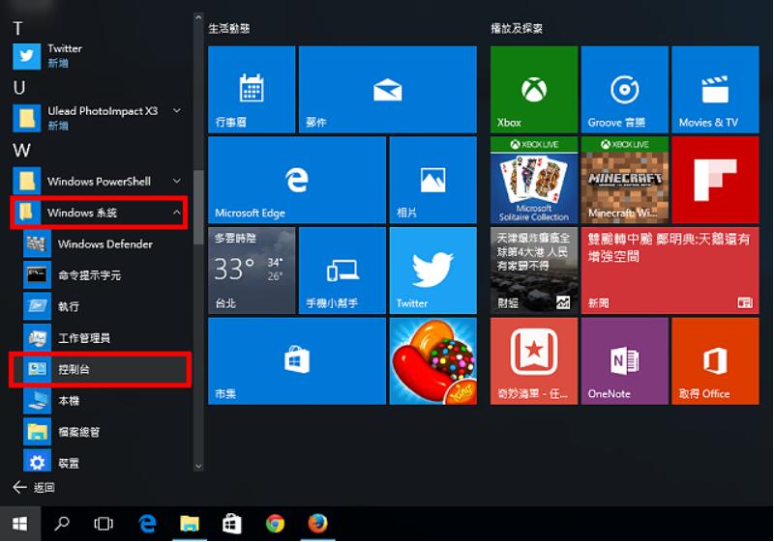The height and width of the screenshot is (542, 774).
Task: Open 檔案總管 File Explorer entry
Action: coord(104,432)
